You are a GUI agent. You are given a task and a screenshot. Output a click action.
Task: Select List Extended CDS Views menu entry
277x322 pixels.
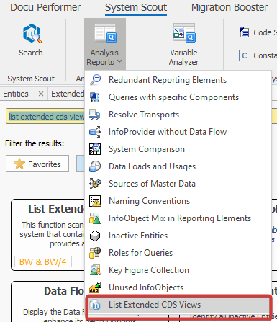pyautogui.click(x=178, y=305)
